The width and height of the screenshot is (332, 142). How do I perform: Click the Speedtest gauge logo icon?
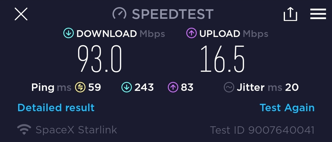point(119,14)
